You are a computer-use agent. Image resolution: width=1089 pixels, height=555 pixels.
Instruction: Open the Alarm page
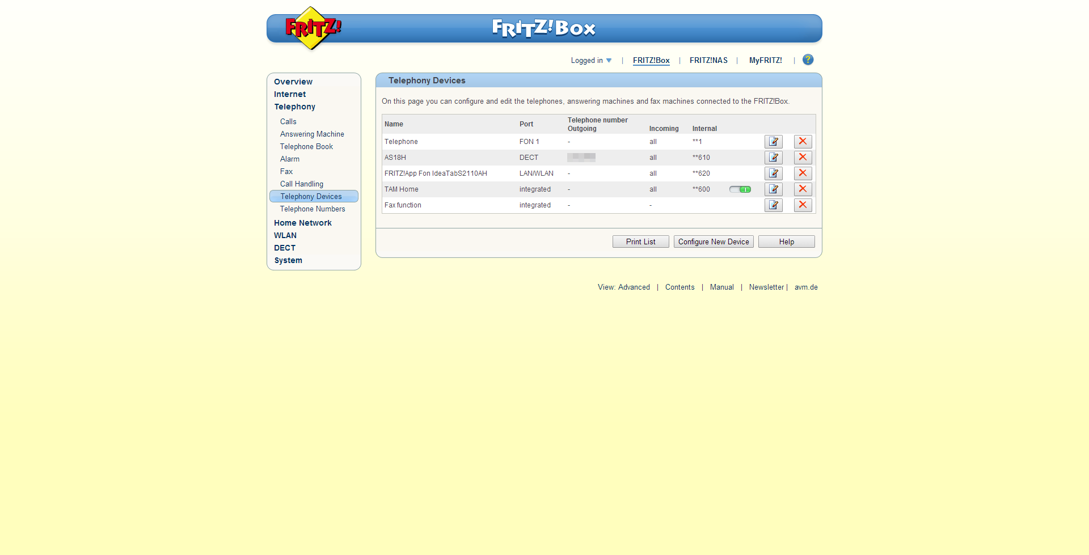pyautogui.click(x=290, y=159)
